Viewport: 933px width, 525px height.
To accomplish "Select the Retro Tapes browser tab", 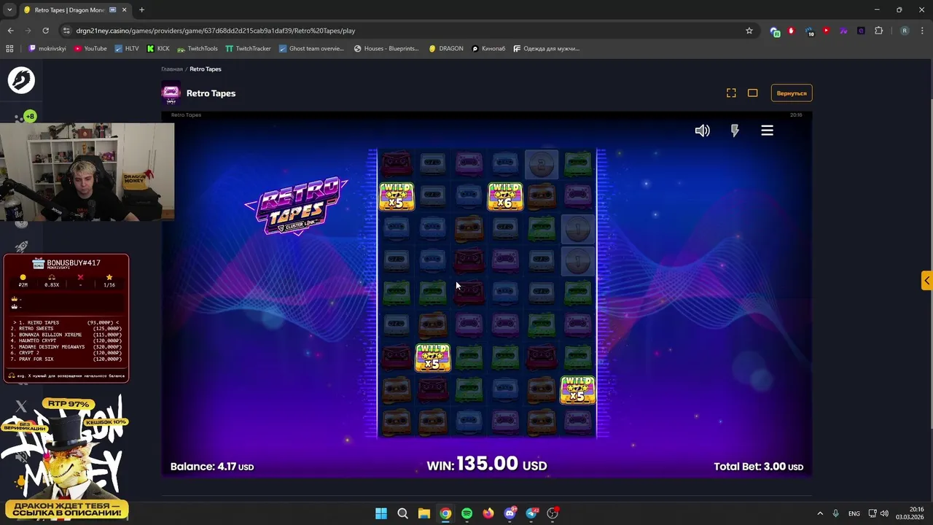I will (74, 10).
